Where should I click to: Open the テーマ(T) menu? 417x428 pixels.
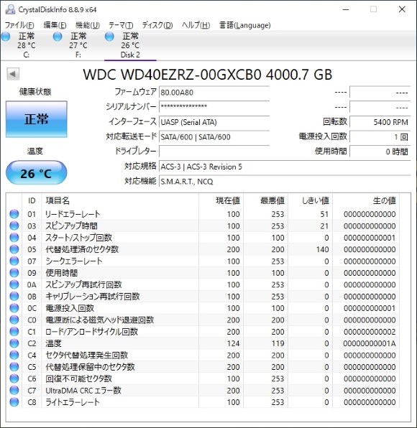pyautogui.click(x=121, y=25)
